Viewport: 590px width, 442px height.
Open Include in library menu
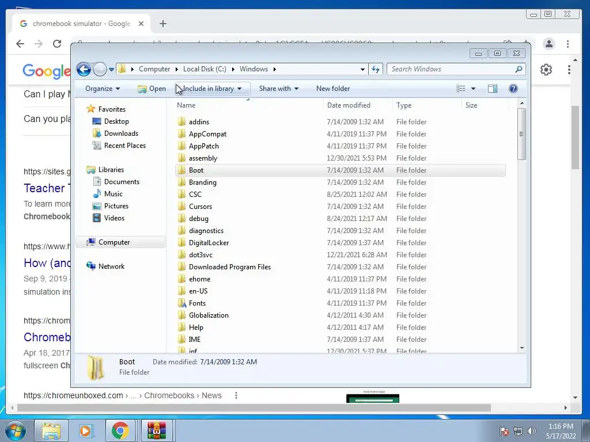coord(212,89)
